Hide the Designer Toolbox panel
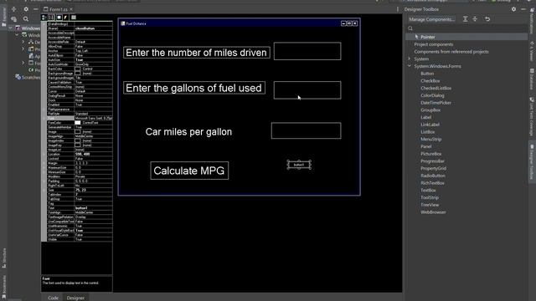The height and width of the screenshot is (301, 536). point(523,9)
